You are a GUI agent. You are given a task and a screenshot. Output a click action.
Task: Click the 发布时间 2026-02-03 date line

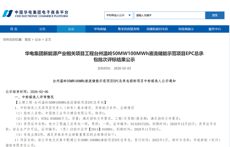coord(114,68)
